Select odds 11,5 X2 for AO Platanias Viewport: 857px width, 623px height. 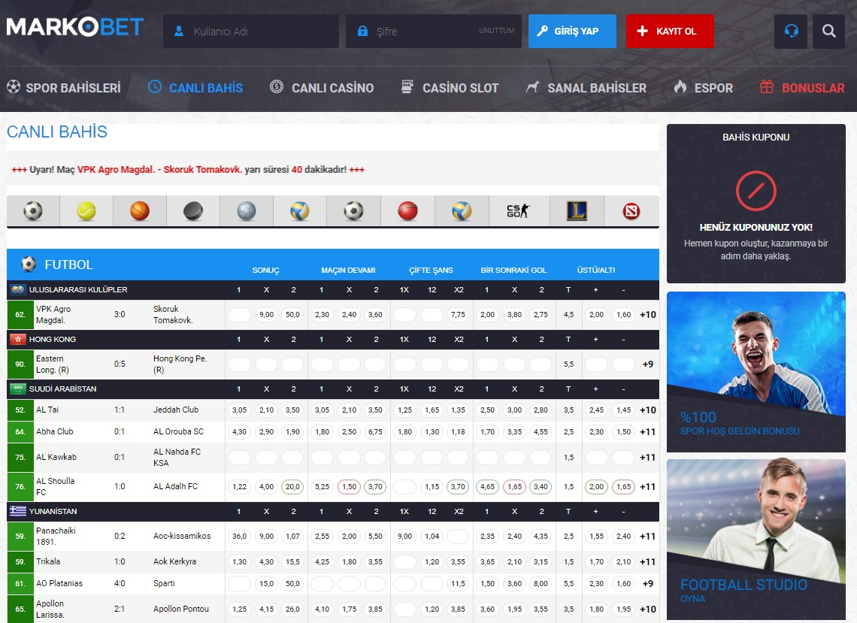pyautogui.click(x=458, y=584)
